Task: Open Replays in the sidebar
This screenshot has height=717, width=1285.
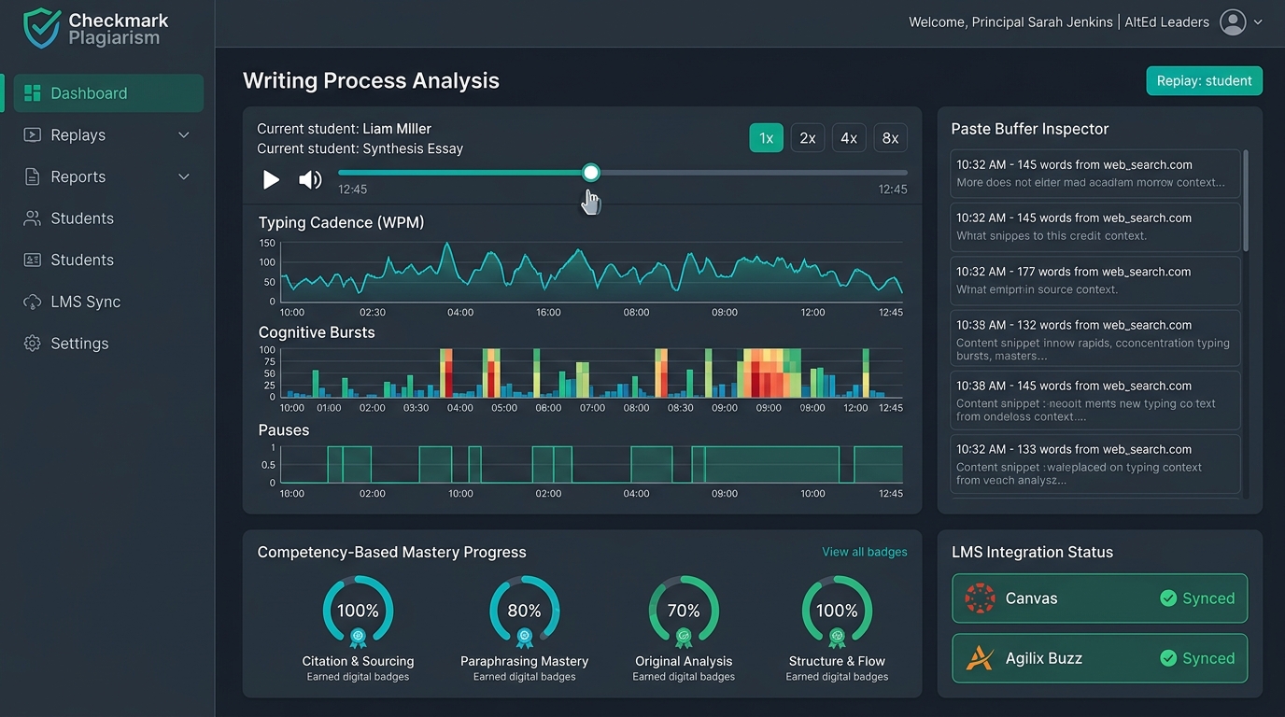Action: pos(108,135)
